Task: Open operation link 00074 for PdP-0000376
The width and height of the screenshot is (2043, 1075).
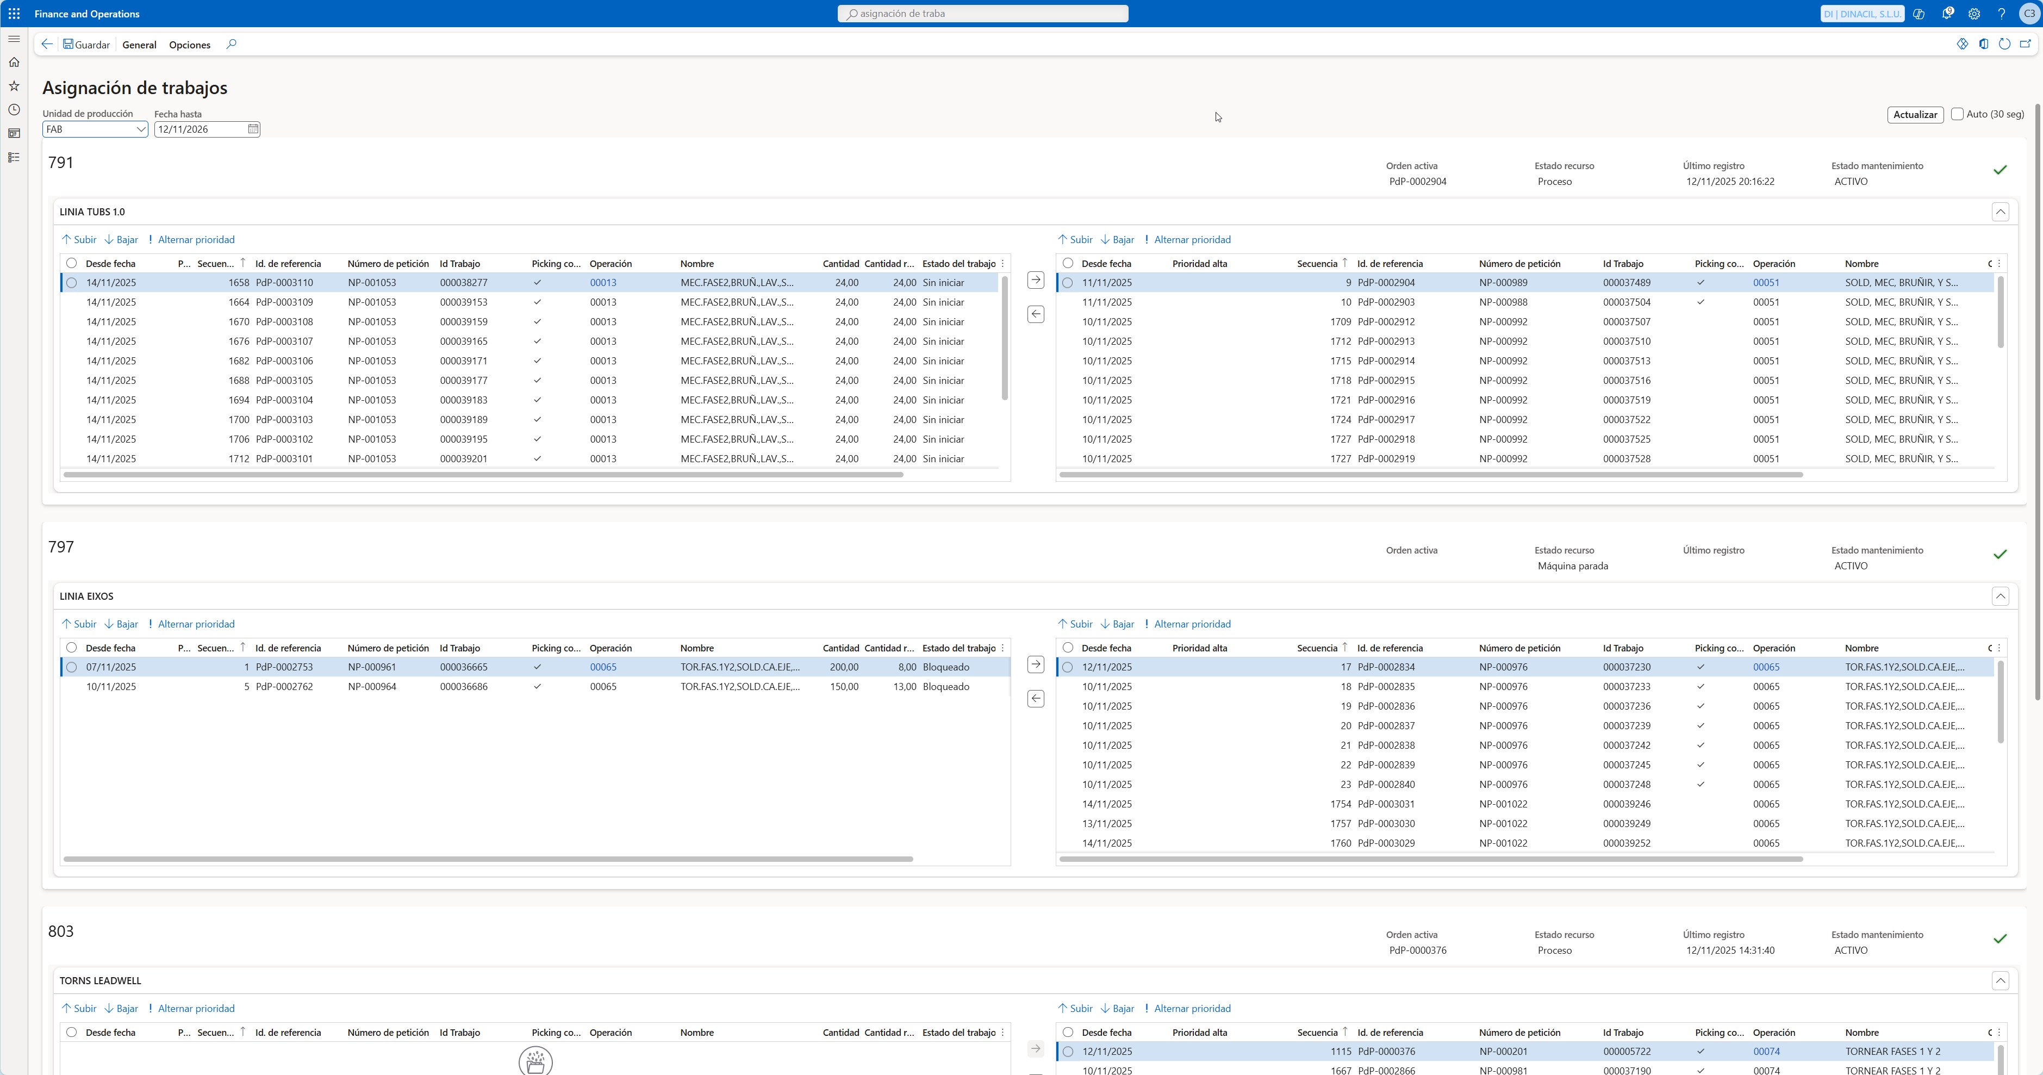Action: (x=1766, y=1052)
